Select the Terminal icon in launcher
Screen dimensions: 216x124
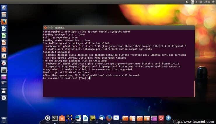[4, 70]
